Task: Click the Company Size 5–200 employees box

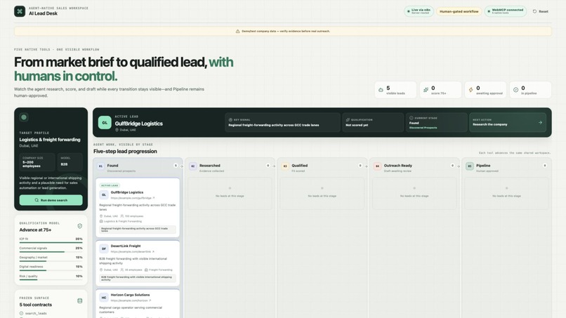Action: click(37, 162)
